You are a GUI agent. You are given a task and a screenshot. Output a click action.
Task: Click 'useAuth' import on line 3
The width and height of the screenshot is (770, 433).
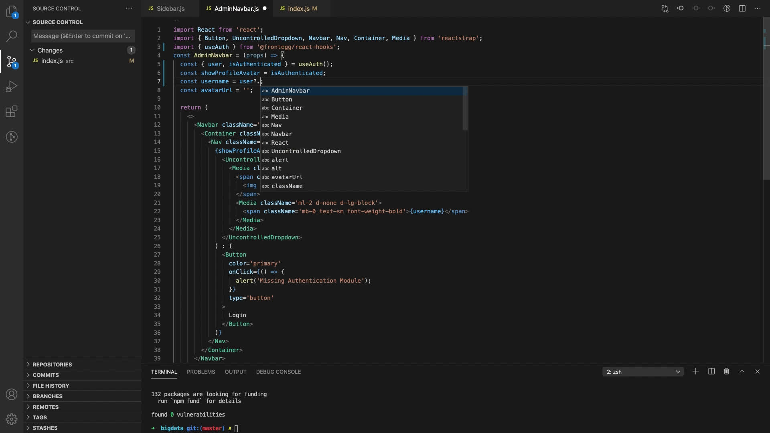coord(217,47)
